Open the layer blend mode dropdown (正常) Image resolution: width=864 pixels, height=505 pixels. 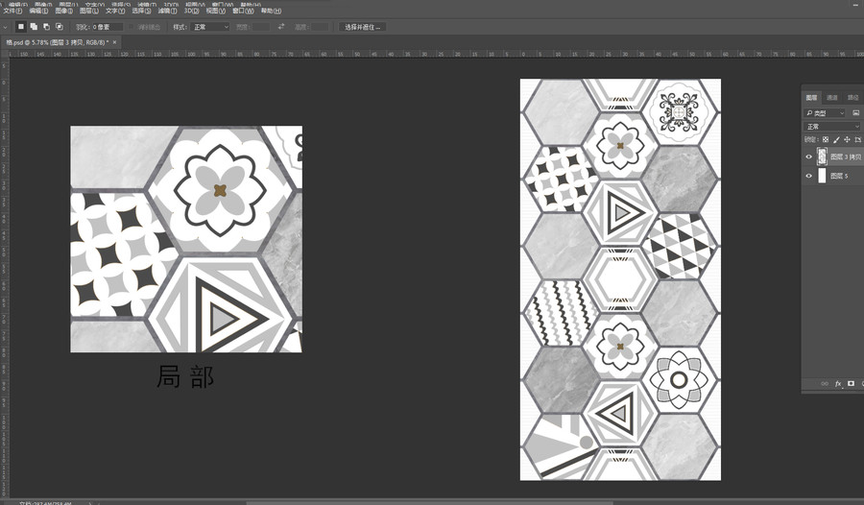[831, 127]
